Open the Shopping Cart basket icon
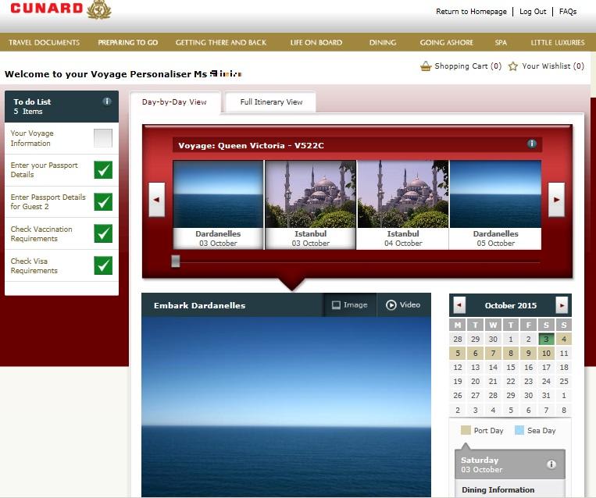596x498 pixels. click(x=426, y=66)
